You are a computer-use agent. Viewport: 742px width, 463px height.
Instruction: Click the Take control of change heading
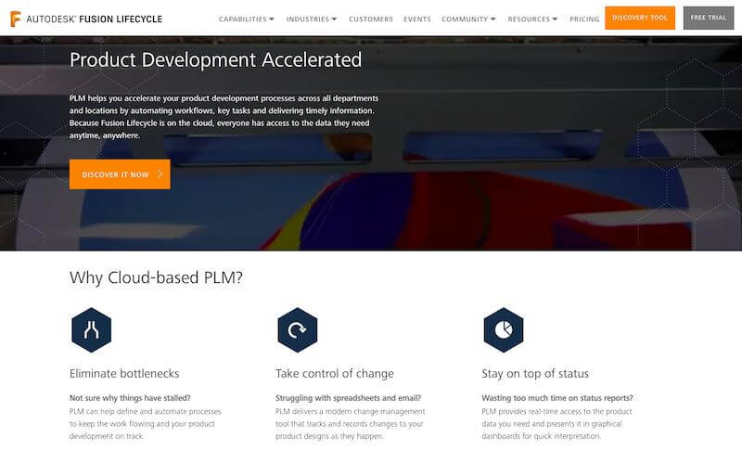tap(335, 374)
